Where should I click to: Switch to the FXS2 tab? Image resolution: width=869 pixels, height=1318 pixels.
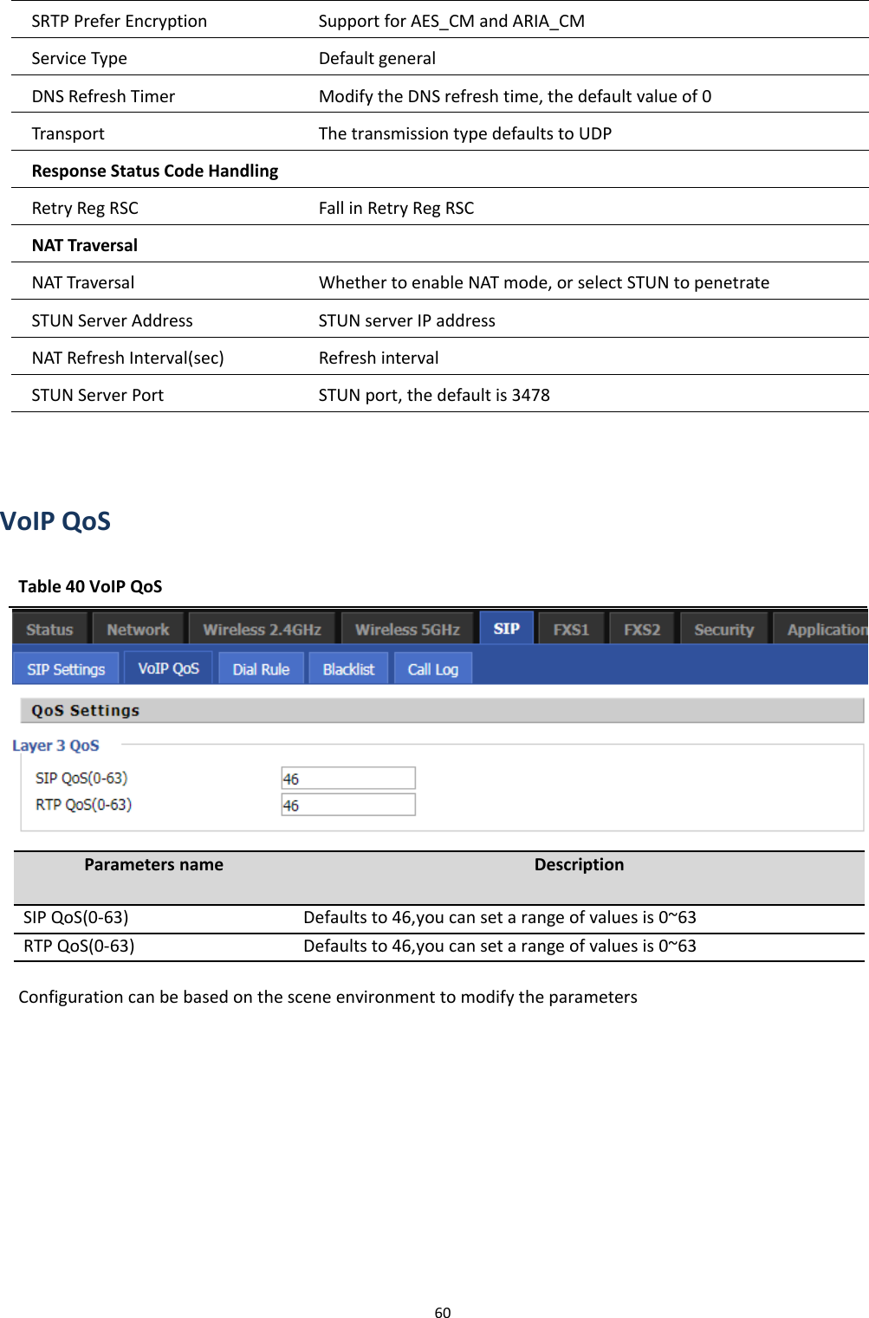(642, 628)
